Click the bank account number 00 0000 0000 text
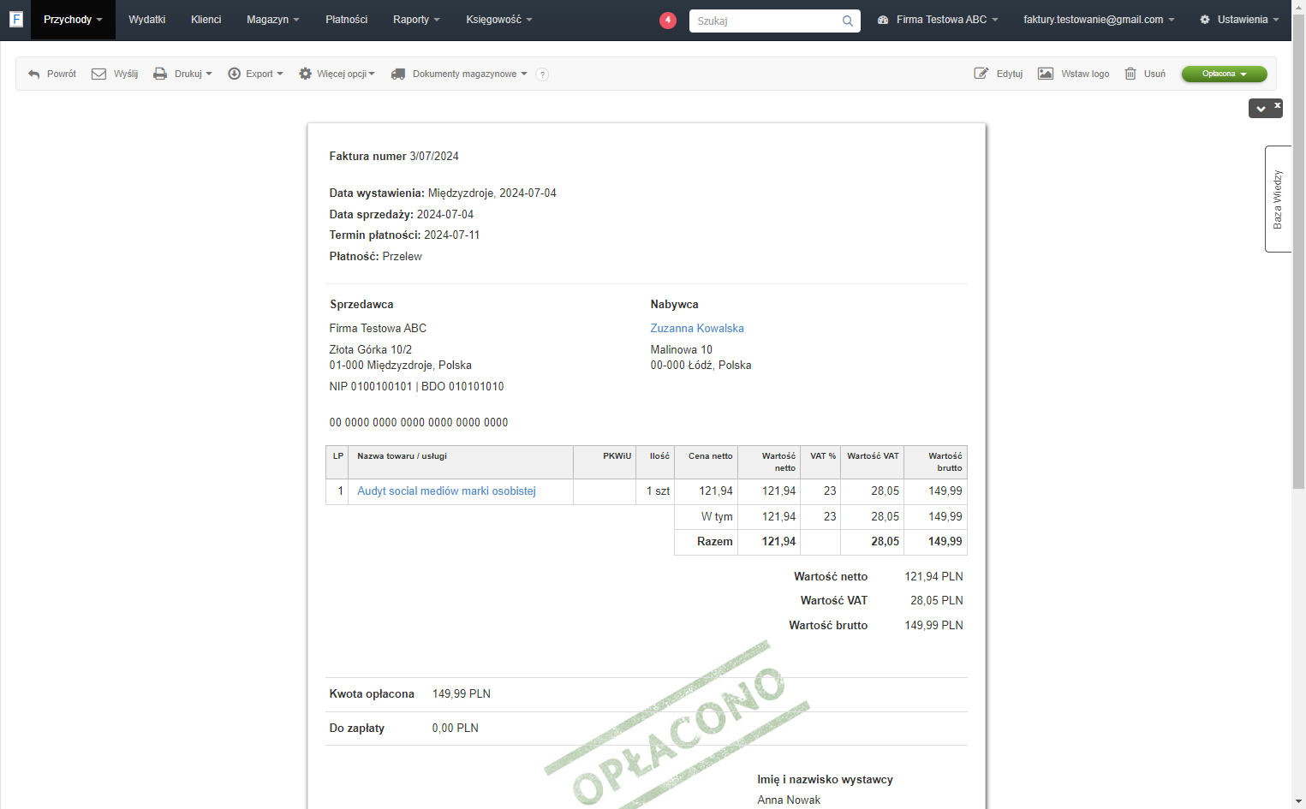1306x809 pixels. point(419,422)
